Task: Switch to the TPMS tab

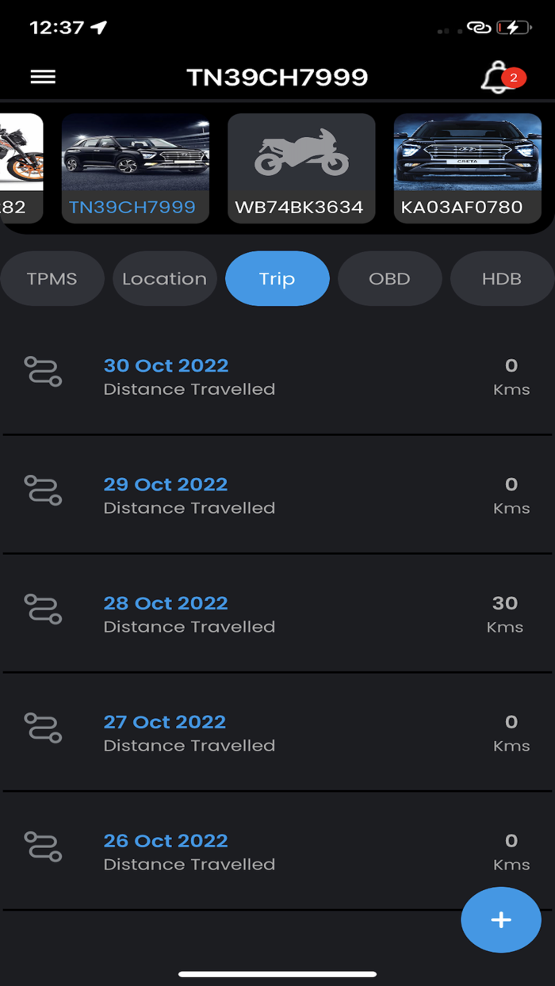Action: click(52, 278)
